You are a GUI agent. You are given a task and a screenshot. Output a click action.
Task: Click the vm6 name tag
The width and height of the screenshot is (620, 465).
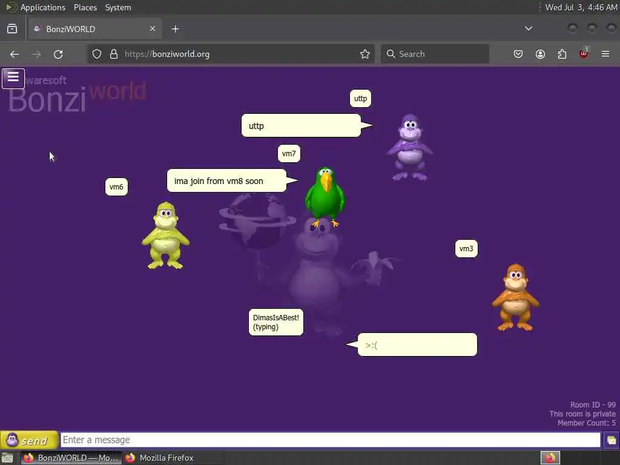(x=116, y=186)
